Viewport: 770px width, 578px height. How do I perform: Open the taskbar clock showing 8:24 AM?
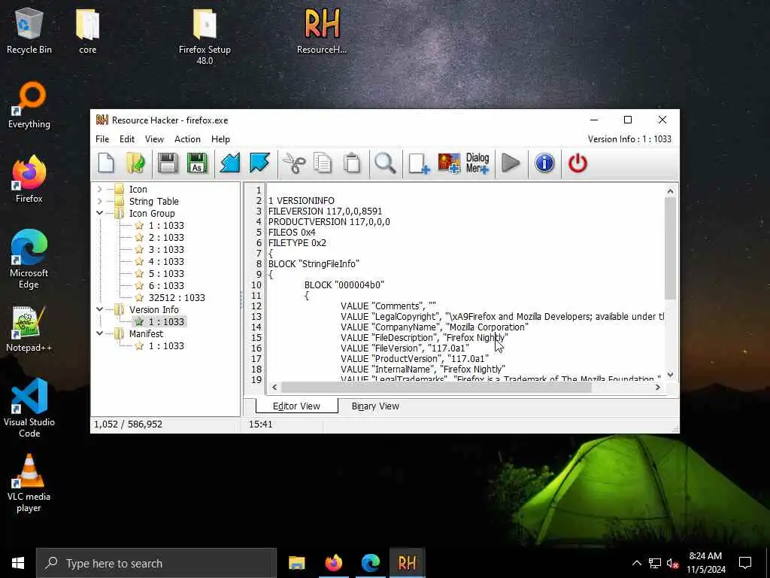click(x=705, y=563)
